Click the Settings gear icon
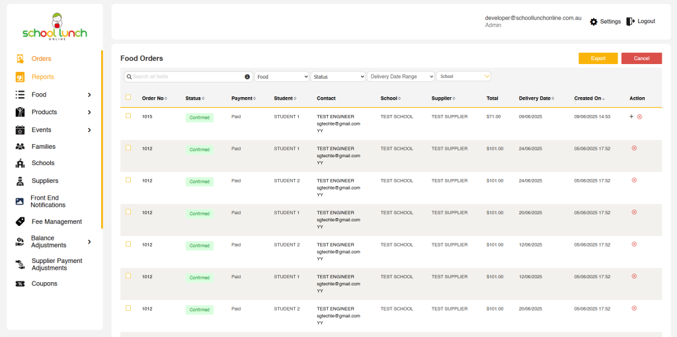The image size is (677, 337). [594, 22]
